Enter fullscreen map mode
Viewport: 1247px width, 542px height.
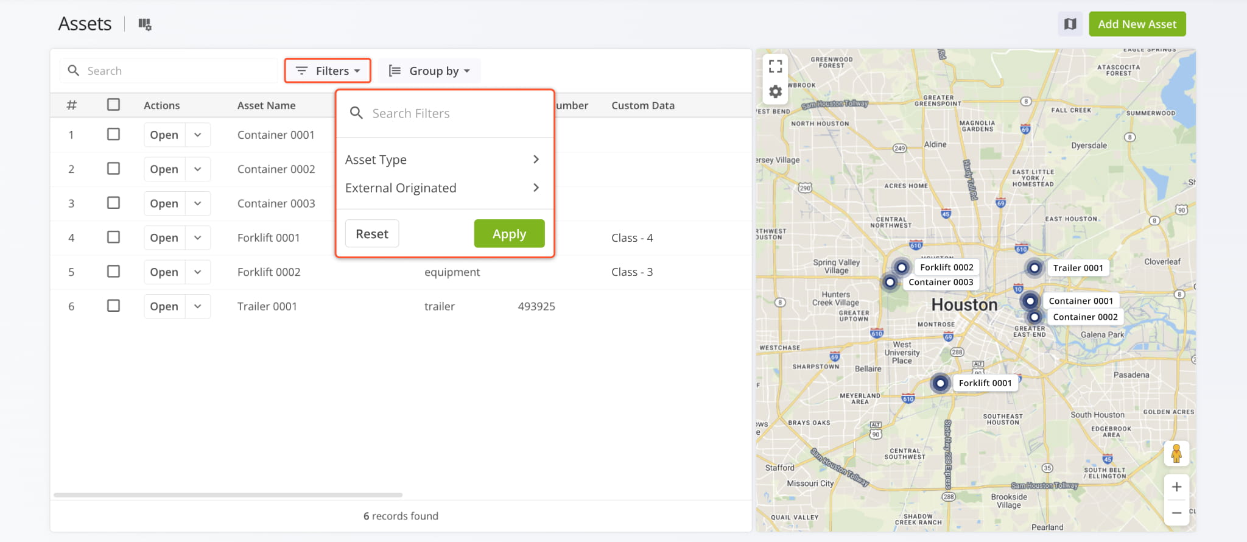(x=775, y=66)
